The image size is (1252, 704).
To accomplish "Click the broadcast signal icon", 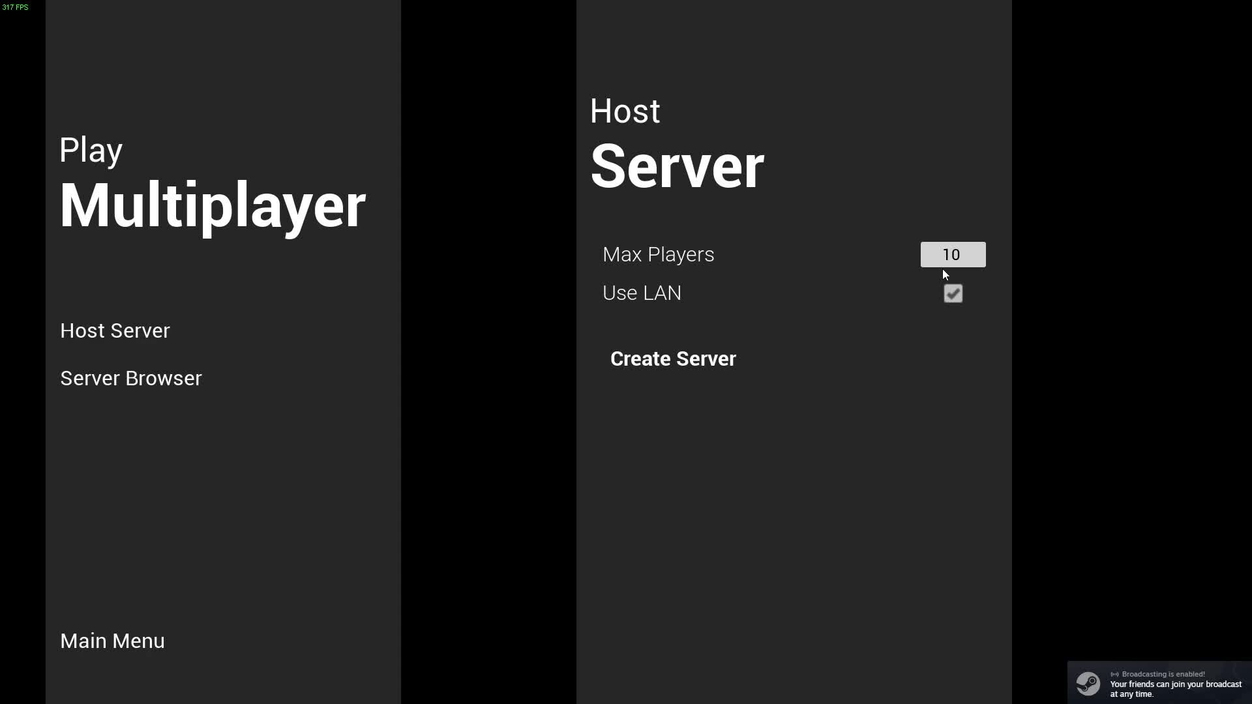I will click(1114, 674).
